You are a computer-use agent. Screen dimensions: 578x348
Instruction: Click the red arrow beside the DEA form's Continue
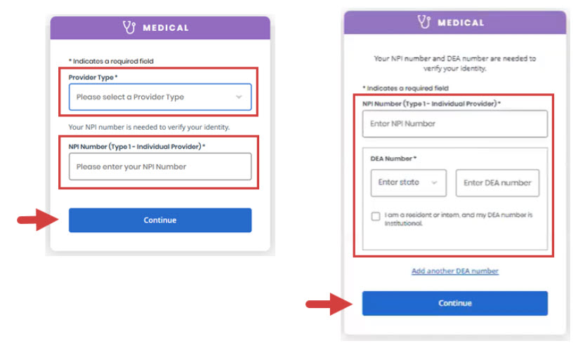point(327,303)
